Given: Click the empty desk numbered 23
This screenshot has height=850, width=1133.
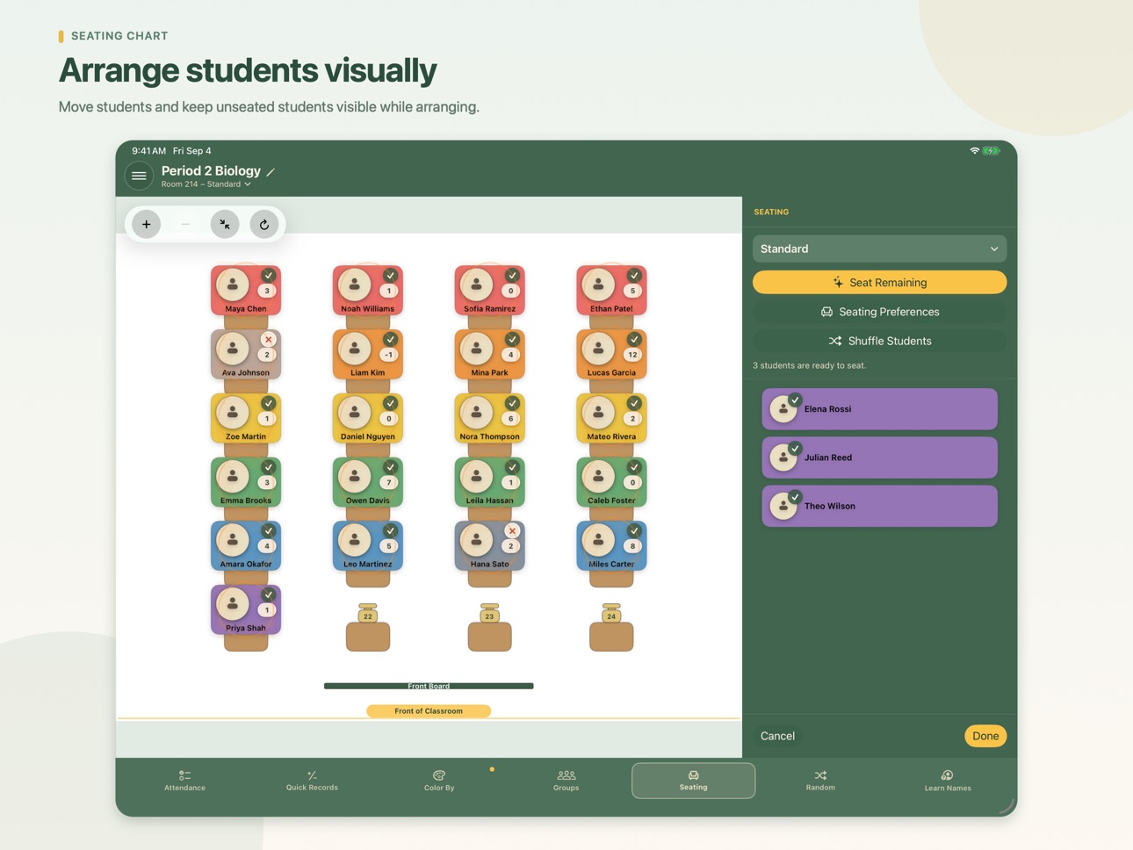Looking at the screenshot, I should 490,627.
